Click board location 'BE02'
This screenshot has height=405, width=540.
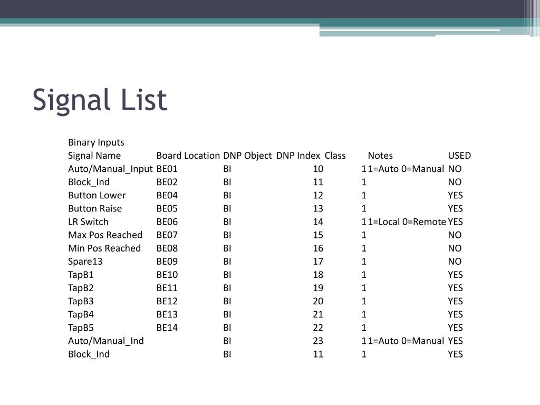[167, 182]
